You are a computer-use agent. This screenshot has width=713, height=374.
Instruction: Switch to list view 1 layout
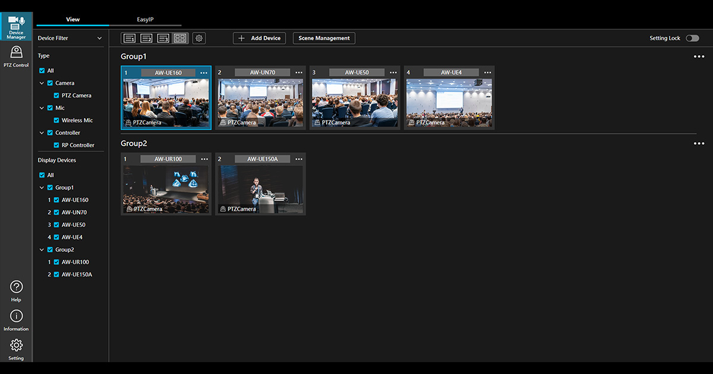coord(129,37)
